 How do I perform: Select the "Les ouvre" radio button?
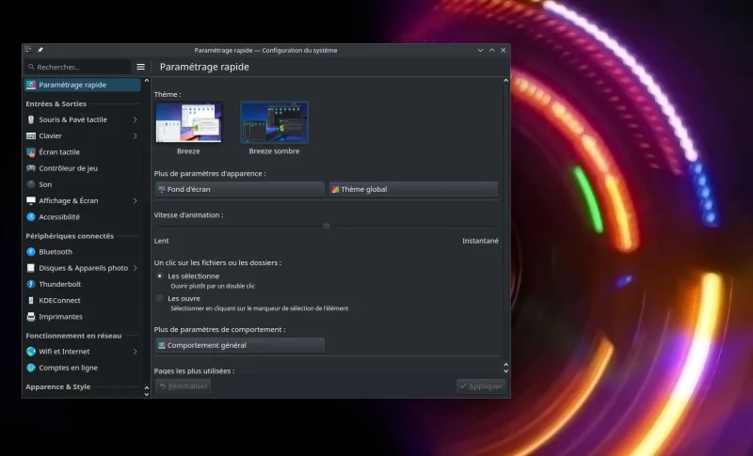[x=160, y=298]
